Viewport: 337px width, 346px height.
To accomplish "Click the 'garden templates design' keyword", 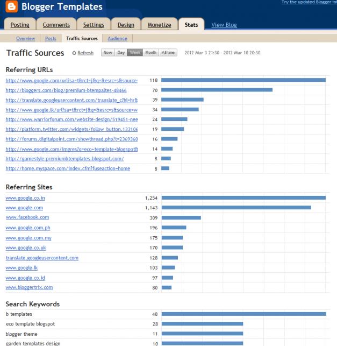I will pos(33,343).
